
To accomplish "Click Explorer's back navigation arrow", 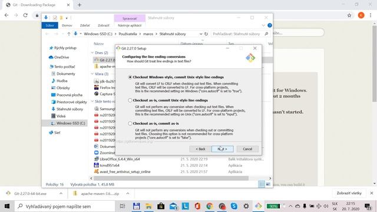I will tap(47, 34).
